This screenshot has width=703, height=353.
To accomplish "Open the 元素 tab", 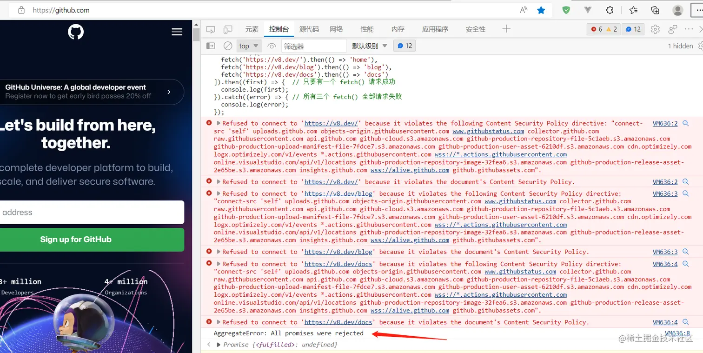I will pyautogui.click(x=252, y=29).
